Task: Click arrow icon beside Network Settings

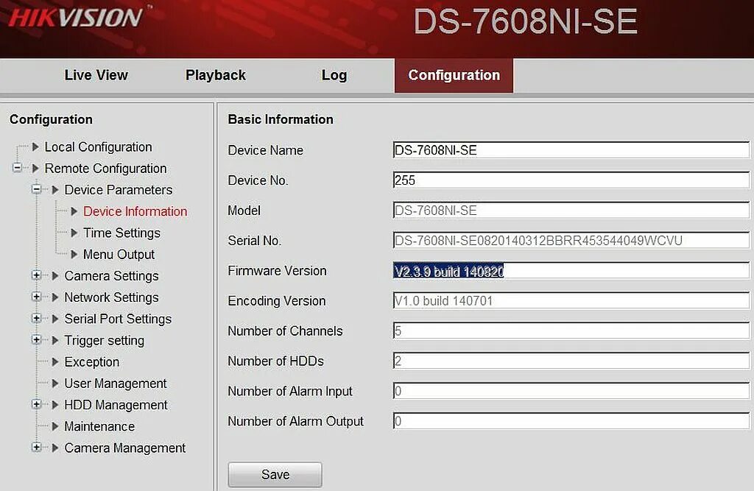Action: pyautogui.click(x=54, y=297)
